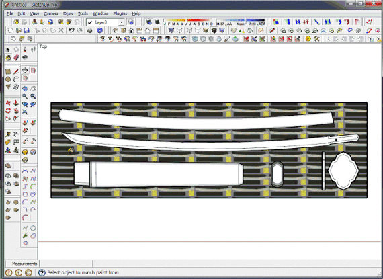Toggle Layer0 checkmark in layer box
Screen dimensions: 383x279
tap(90, 22)
